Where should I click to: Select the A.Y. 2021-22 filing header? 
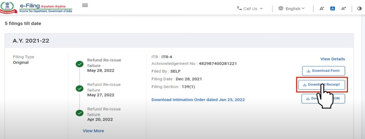point(31,41)
